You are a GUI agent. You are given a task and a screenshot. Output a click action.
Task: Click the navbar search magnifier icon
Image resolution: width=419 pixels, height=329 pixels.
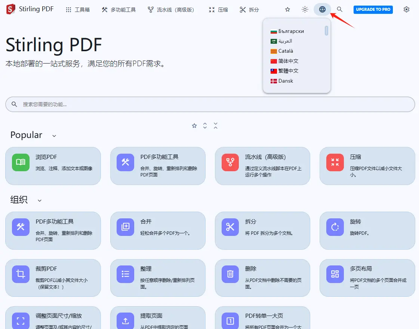[339, 9]
